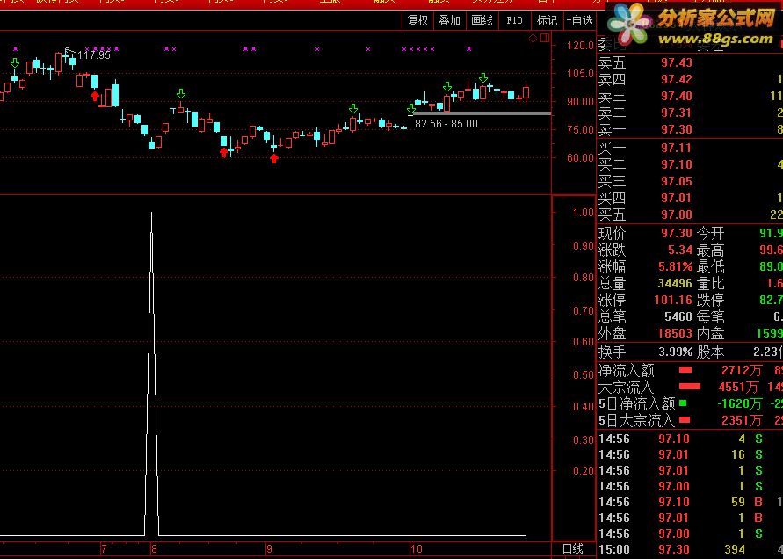
Task: Click the 股本 label
Action: (710, 352)
